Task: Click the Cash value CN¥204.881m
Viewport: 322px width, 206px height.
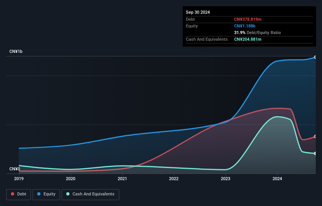Action: coord(247,39)
